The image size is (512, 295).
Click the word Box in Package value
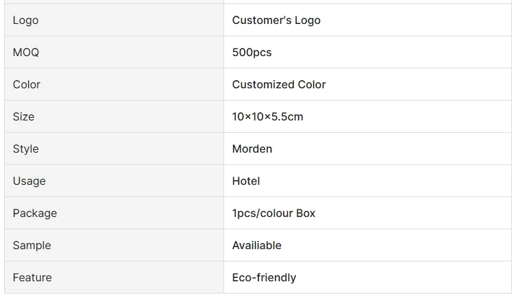coord(306,214)
